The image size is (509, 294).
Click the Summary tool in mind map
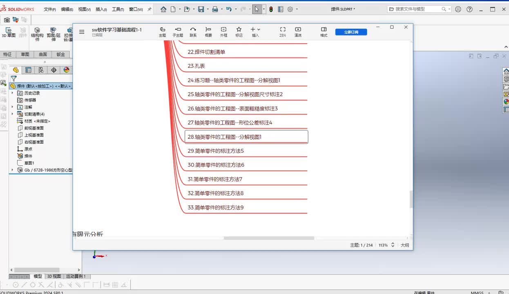(208, 32)
